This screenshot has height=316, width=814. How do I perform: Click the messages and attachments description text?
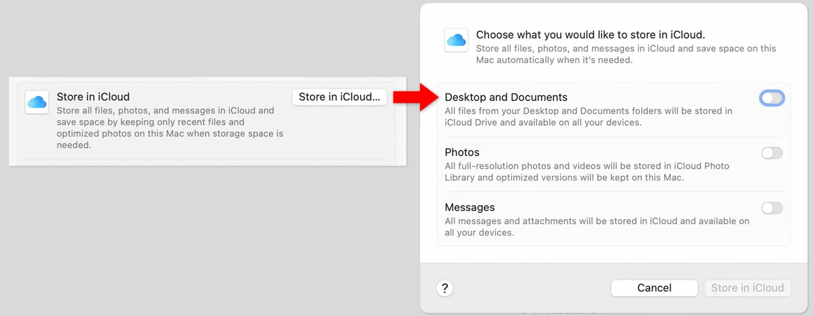(597, 227)
